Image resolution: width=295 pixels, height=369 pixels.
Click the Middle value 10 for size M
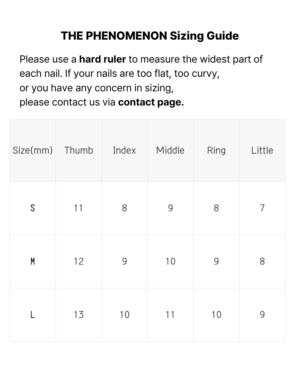click(170, 261)
